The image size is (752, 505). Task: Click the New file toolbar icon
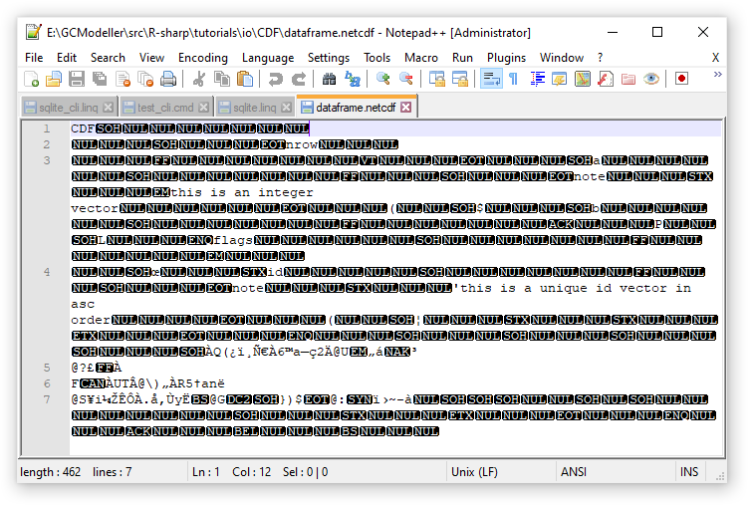32,79
